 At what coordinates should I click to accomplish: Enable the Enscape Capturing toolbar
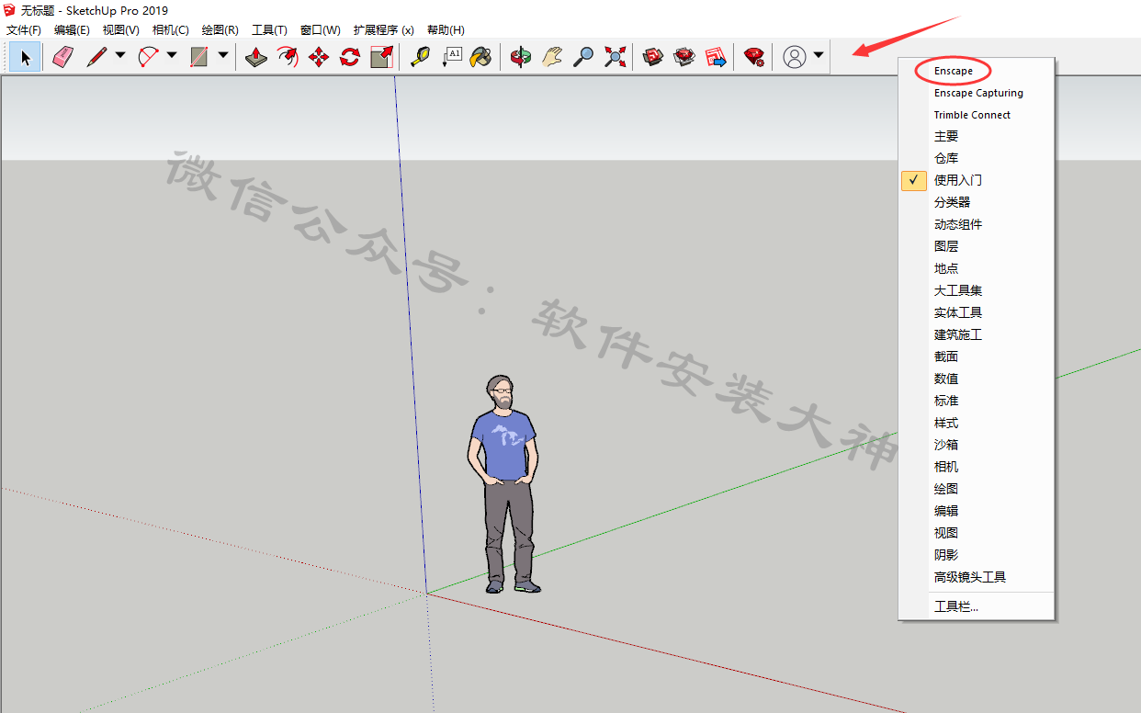tap(977, 93)
